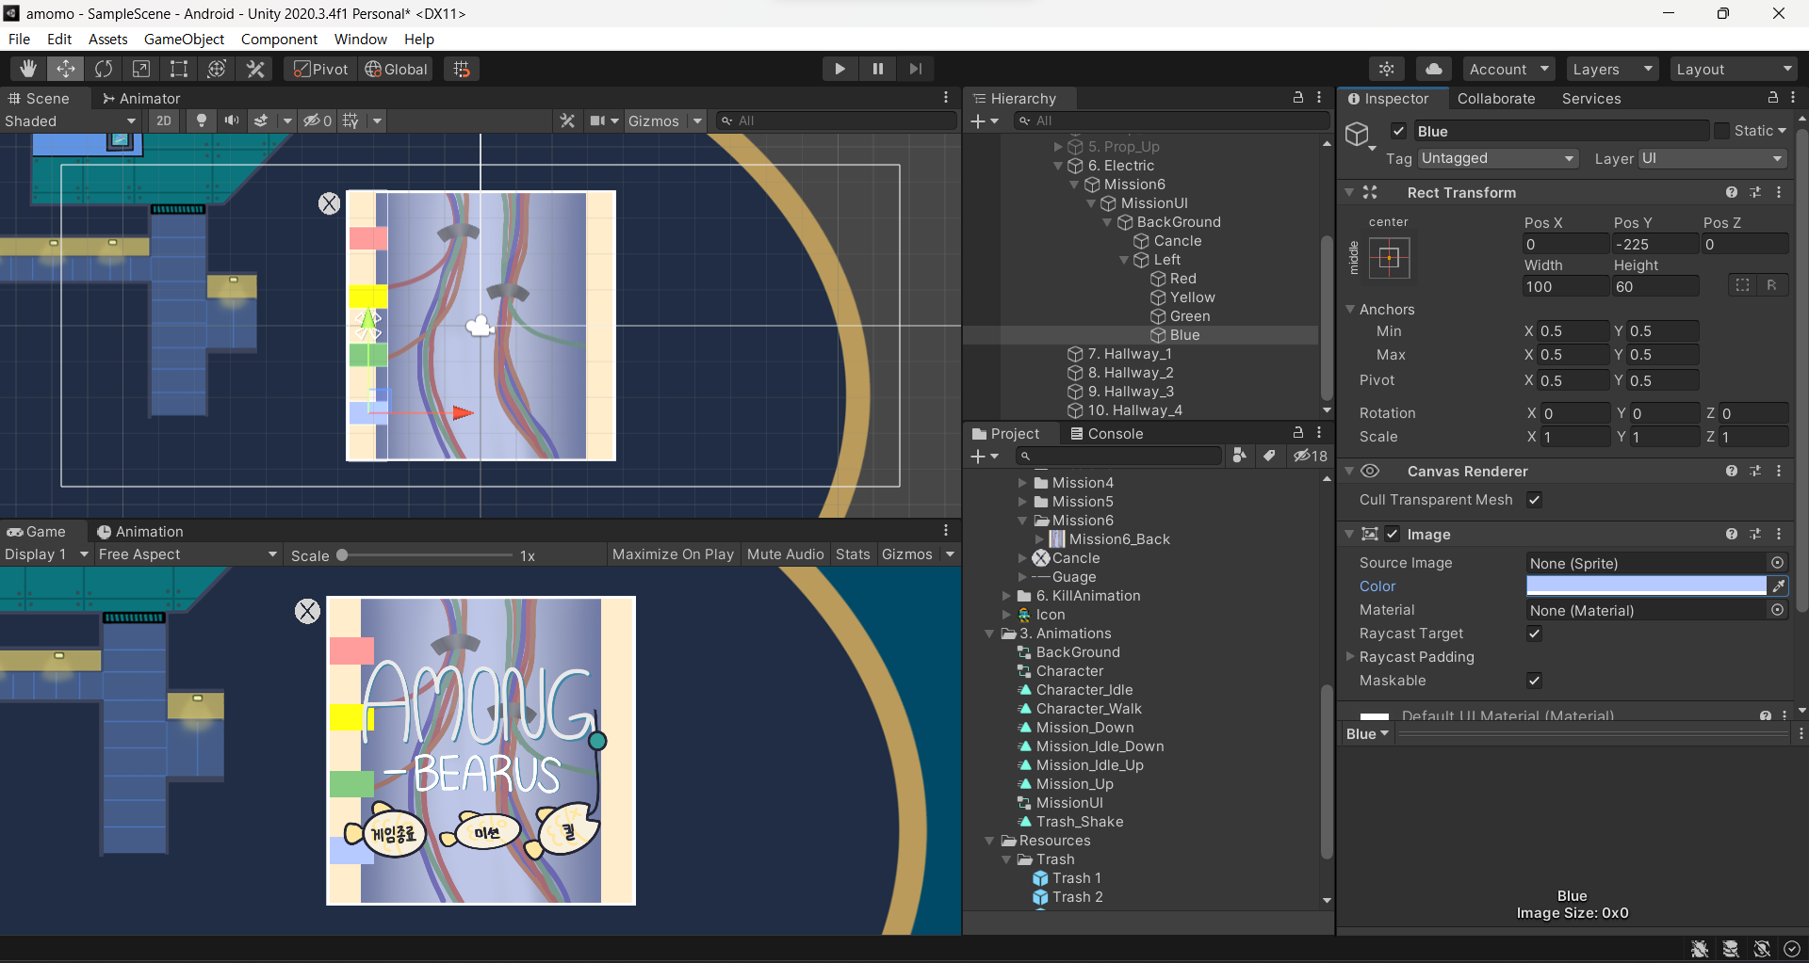Click the scene camera settings icon
The height and width of the screenshot is (963, 1809).
(x=597, y=120)
